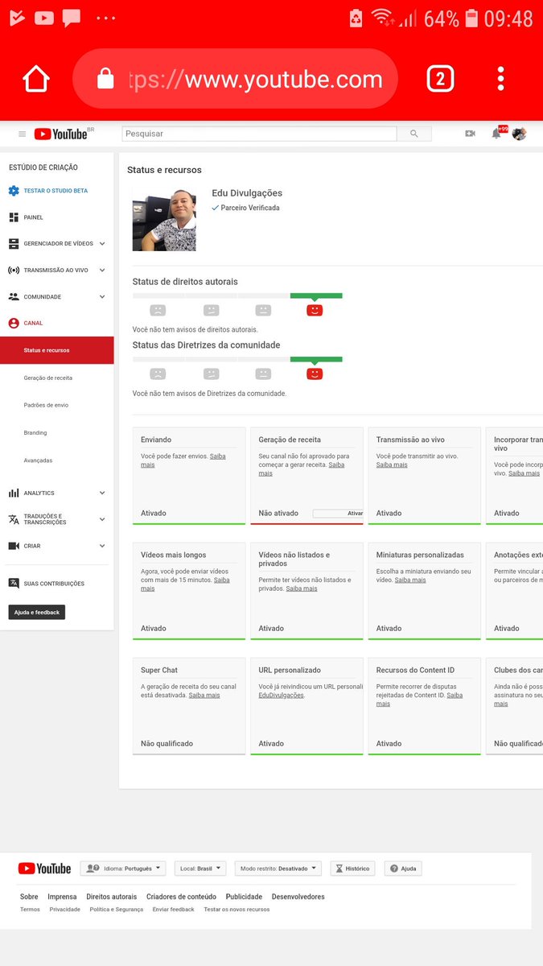This screenshot has height=966, width=543.
Task: Click the Painel dashboard icon
Action: 14,217
